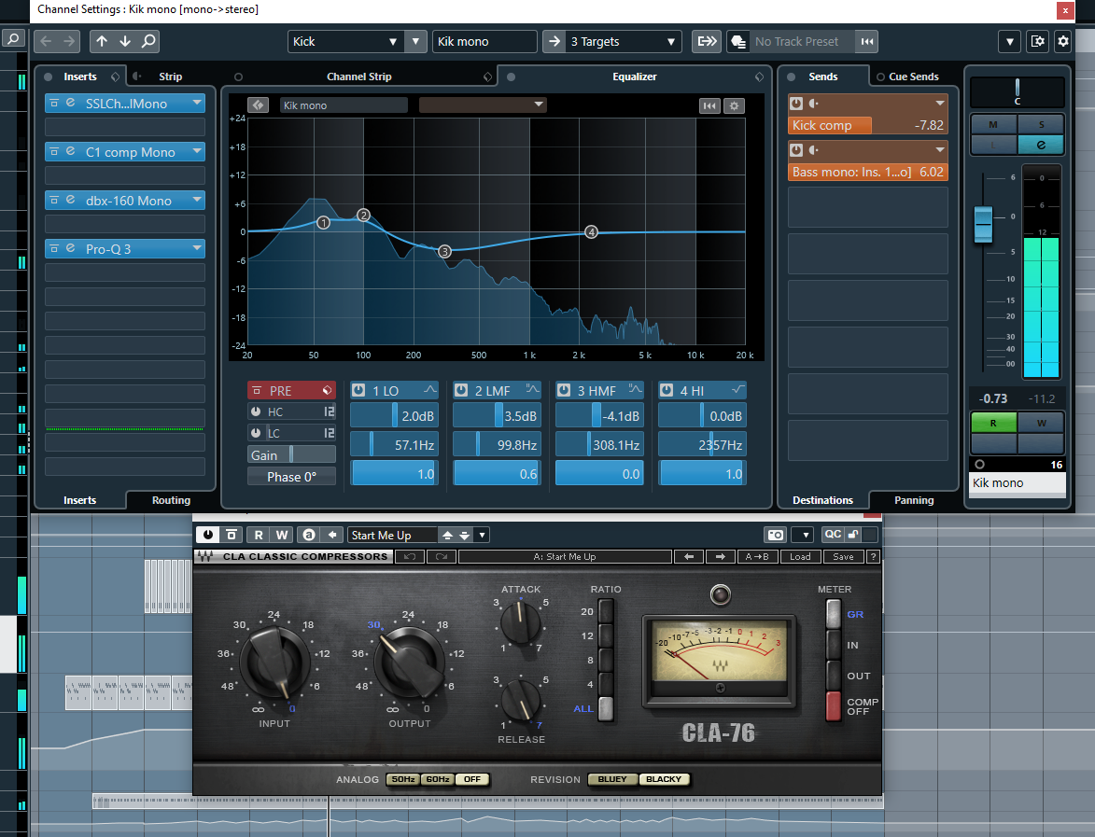Switch to the Strip tab
Viewport: 1095px width, 837px height.
click(x=170, y=77)
